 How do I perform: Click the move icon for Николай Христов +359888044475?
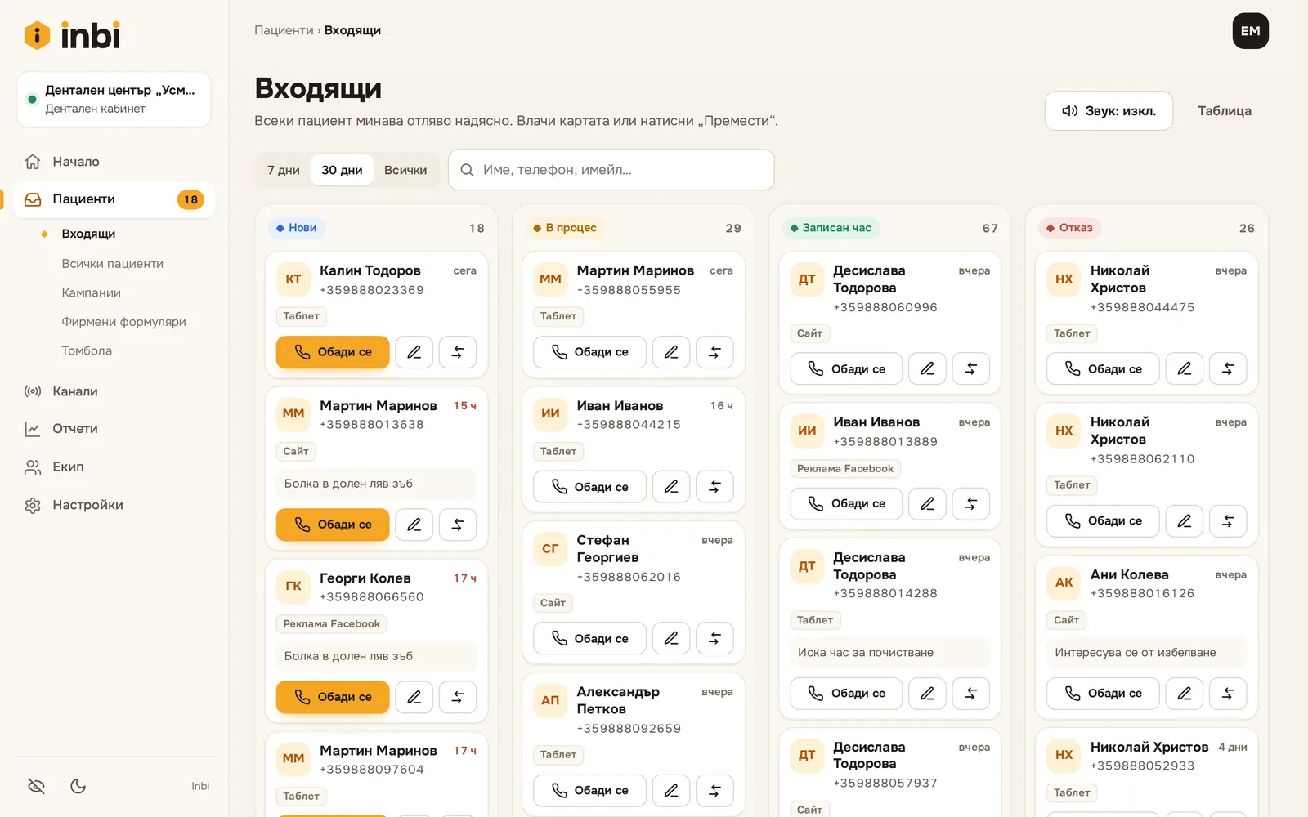(1228, 369)
